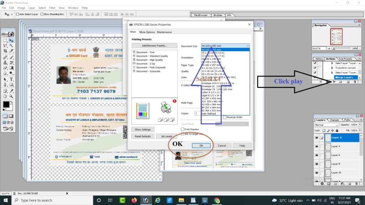Enable the Print Preview checkbox
This screenshot has width=365, height=205.
[182, 129]
